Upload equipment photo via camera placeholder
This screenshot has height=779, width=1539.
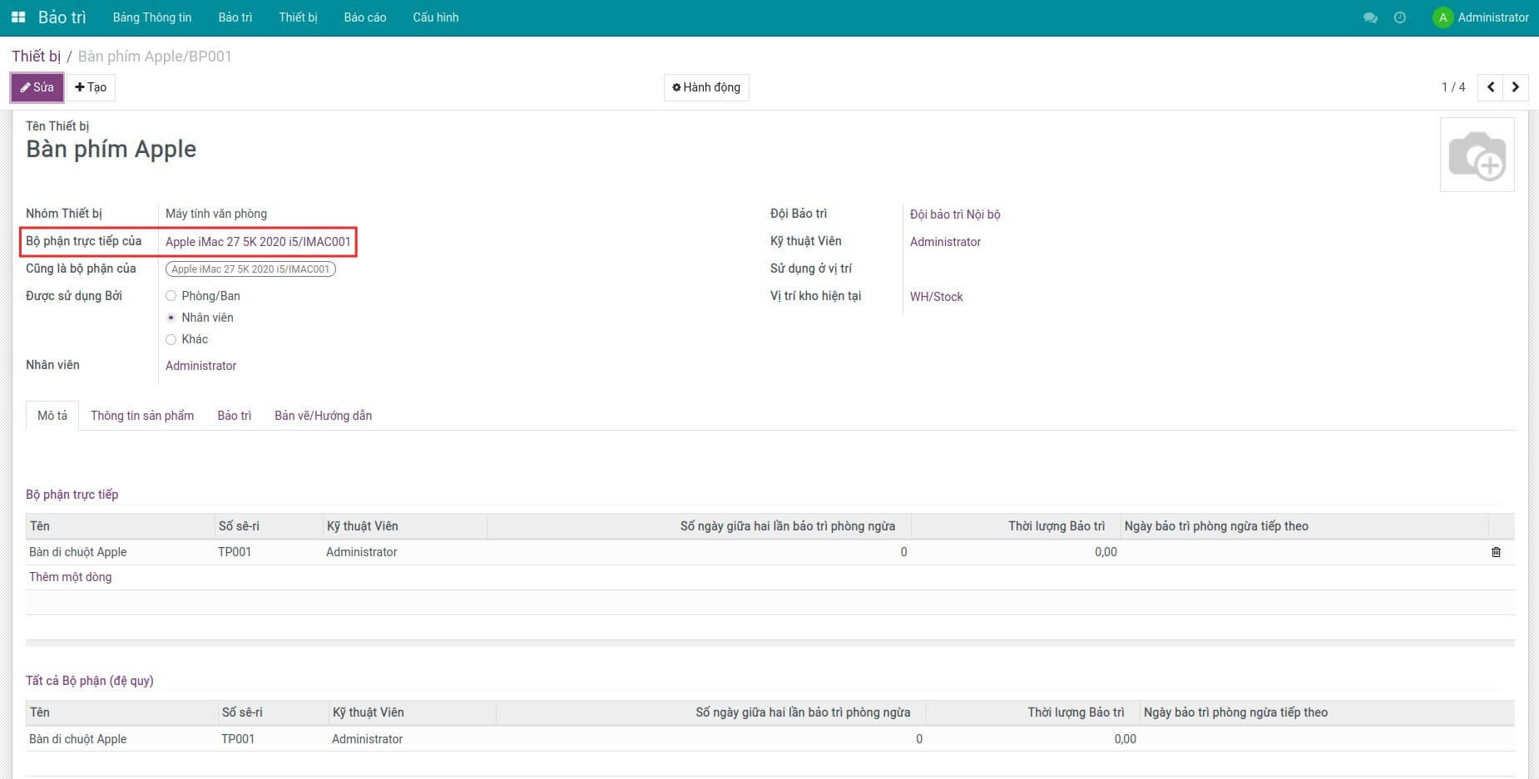pyautogui.click(x=1477, y=155)
